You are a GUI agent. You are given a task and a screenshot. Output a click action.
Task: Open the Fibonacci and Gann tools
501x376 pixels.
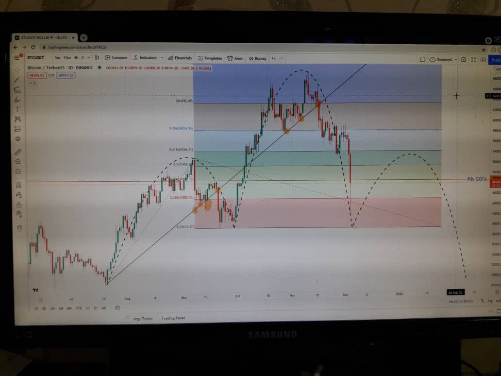tap(17, 89)
